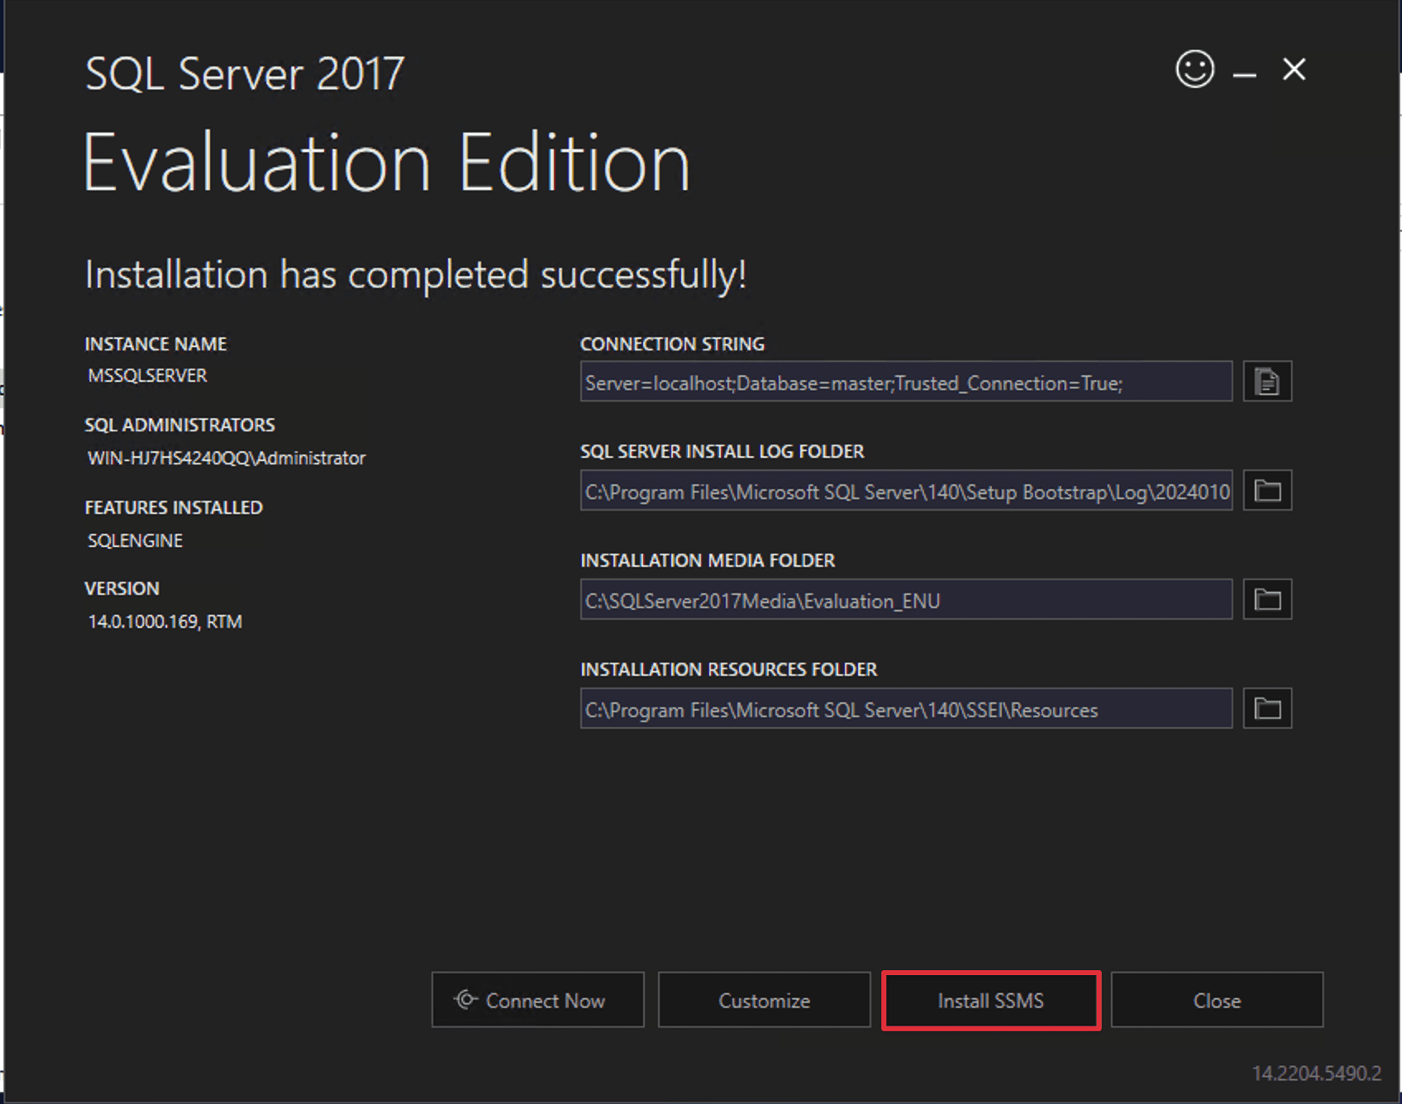The image size is (1402, 1104).
Task: Click the INSTALLATION MEDIA FOLDER label
Action: [x=708, y=560]
